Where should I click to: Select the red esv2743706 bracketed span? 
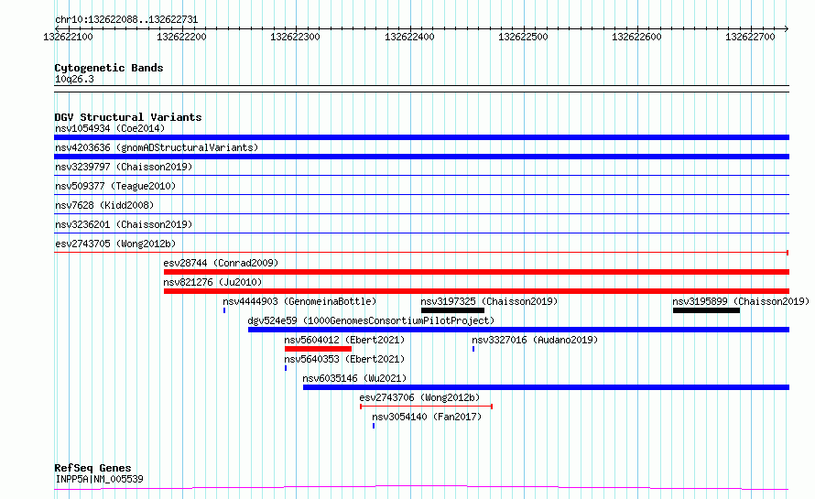click(426, 407)
